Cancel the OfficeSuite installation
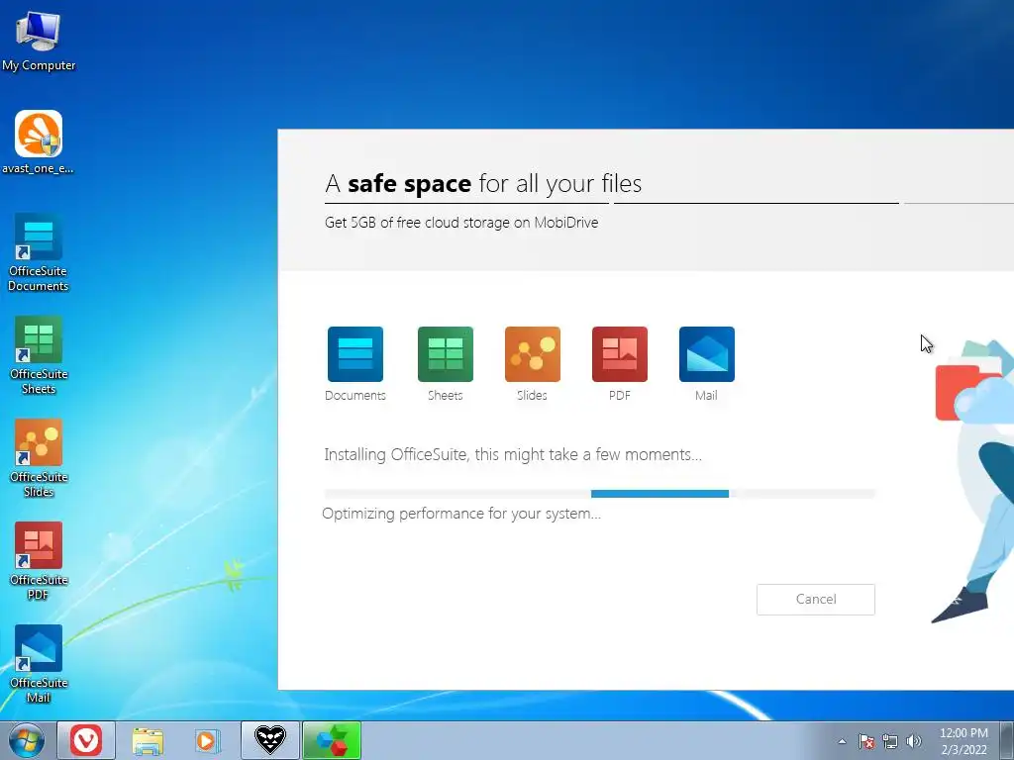Screen dimensions: 1014x760 point(816,599)
